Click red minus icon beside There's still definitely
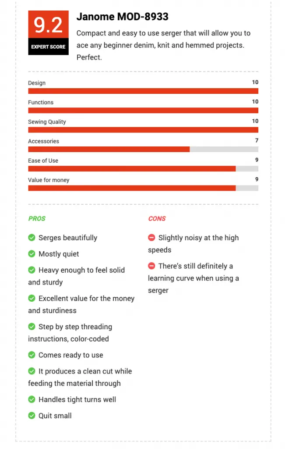285x449 pixels. pyautogui.click(x=151, y=266)
